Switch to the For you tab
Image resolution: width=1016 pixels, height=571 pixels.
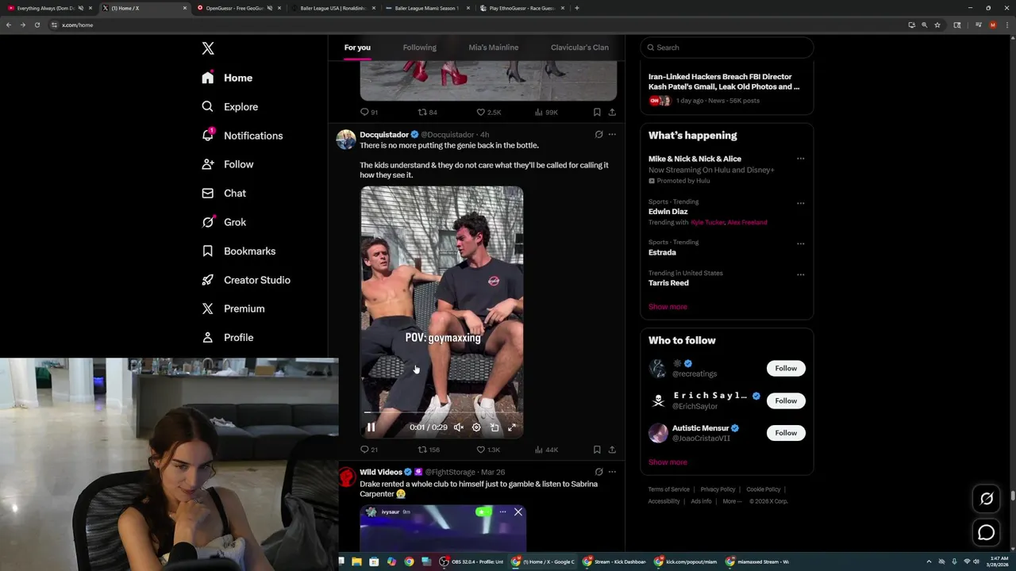point(357,48)
